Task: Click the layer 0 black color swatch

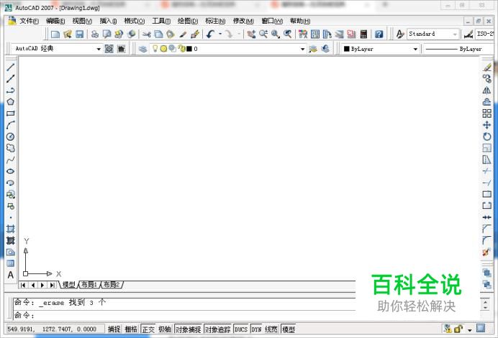Action: click(189, 49)
